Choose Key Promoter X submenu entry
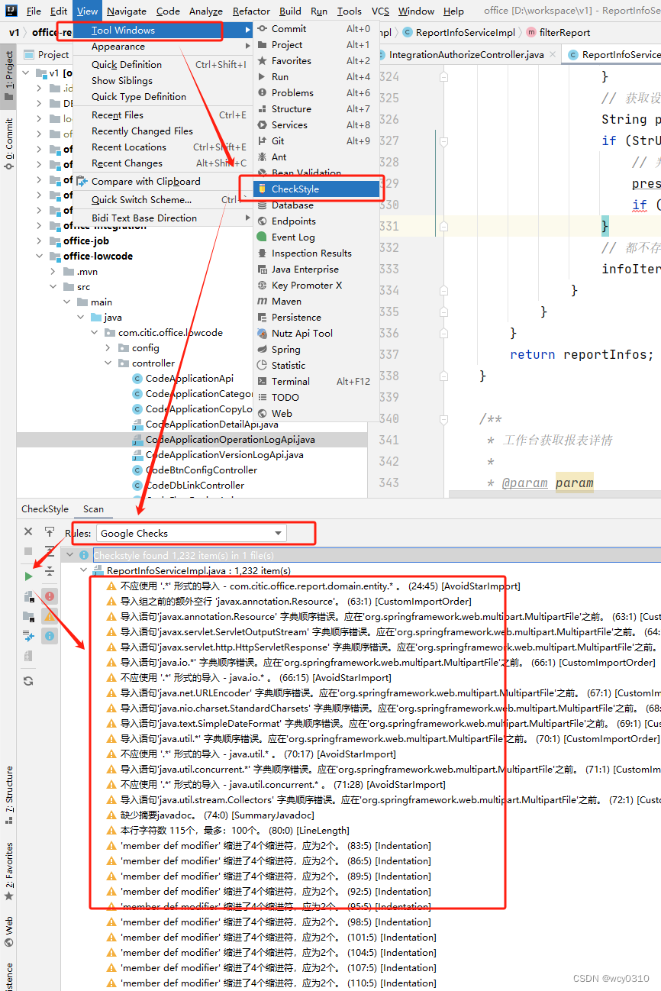Image resolution: width=661 pixels, height=991 pixels. tap(317, 286)
